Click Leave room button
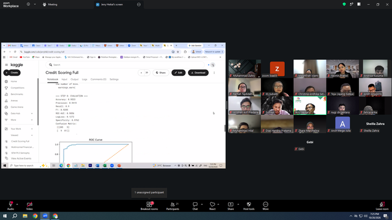392x220 pixels. (x=382, y=205)
